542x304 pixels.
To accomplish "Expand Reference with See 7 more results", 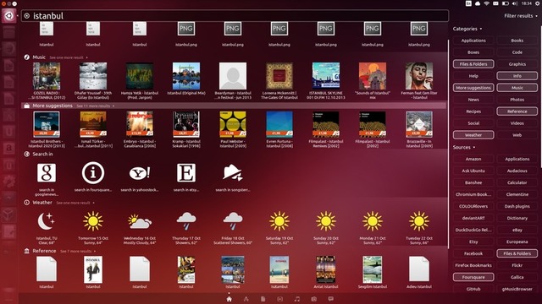I will coord(78,252).
